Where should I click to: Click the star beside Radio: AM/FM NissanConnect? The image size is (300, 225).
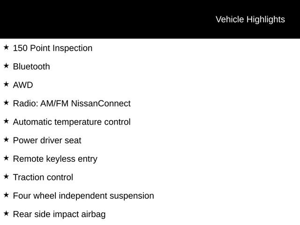point(6,103)
